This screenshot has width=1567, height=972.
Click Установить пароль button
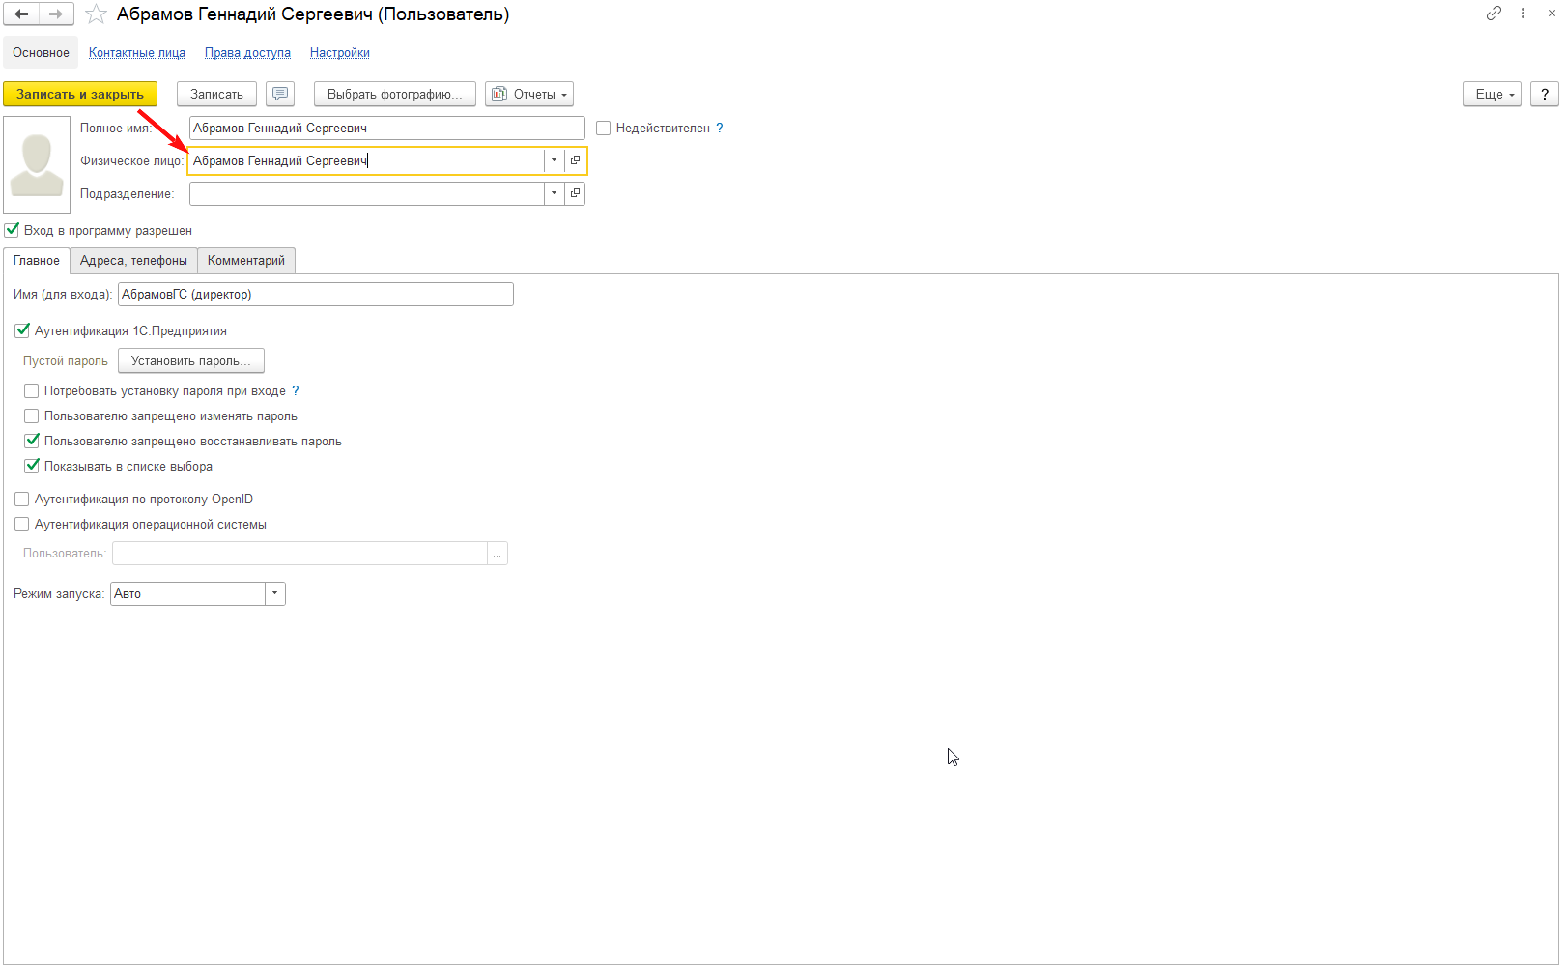(x=191, y=360)
